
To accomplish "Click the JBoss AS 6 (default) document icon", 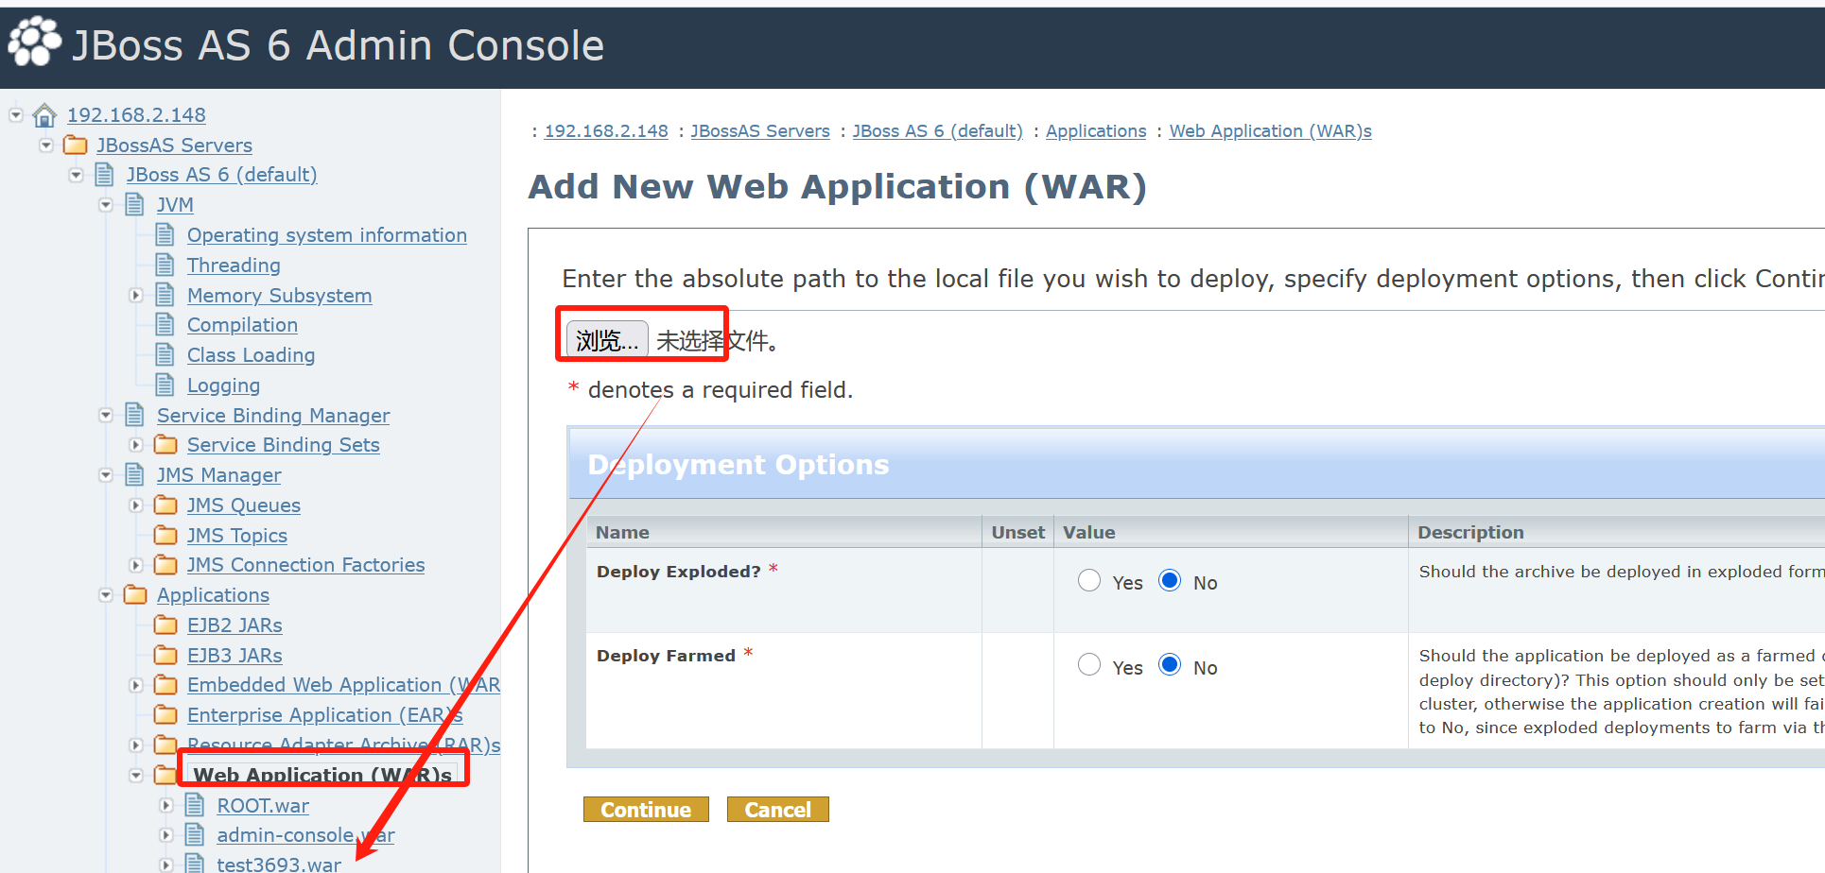I will [x=105, y=175].
